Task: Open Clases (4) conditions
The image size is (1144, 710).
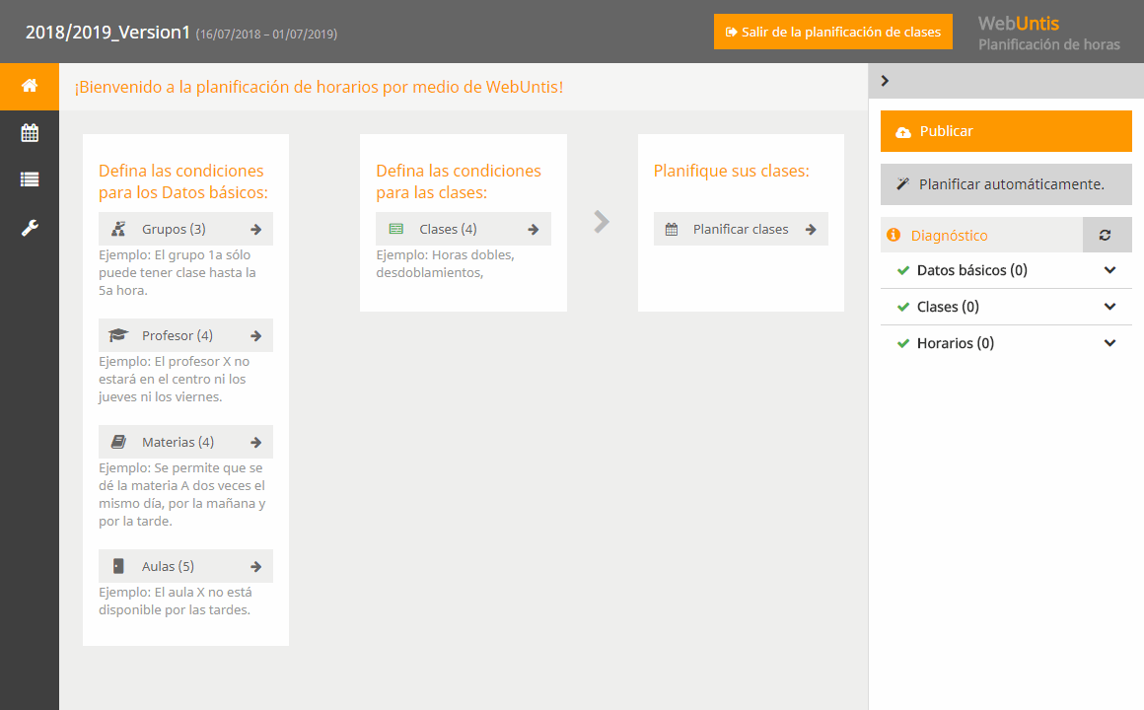Action: [463, 229]
